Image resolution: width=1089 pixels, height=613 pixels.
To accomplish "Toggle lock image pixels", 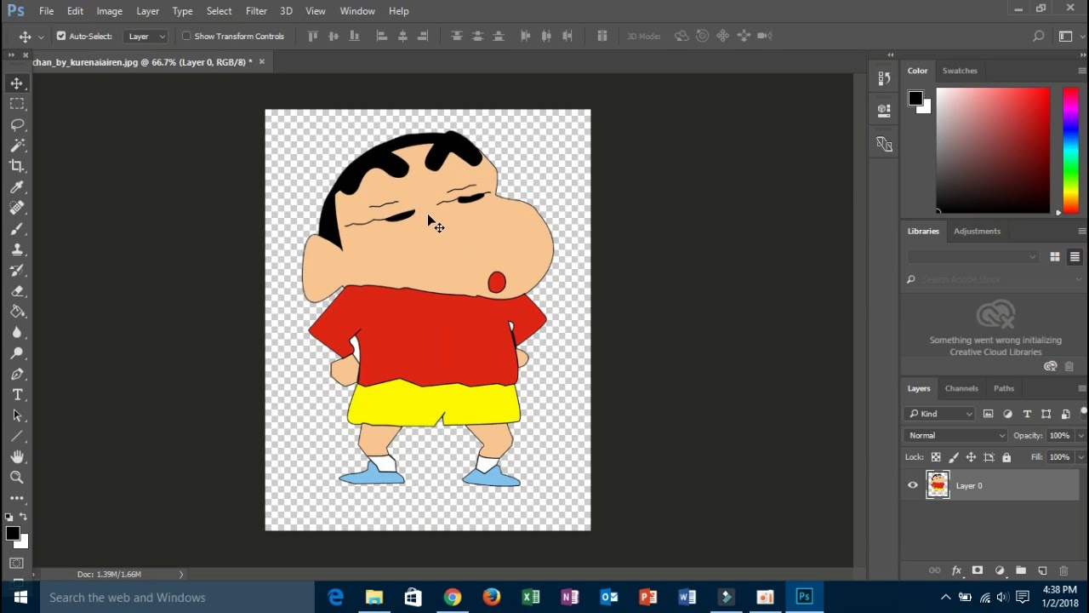I will 954,457.
